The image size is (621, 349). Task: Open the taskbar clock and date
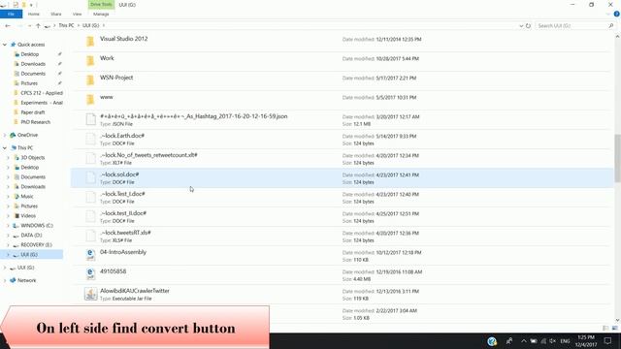point(586,341)
